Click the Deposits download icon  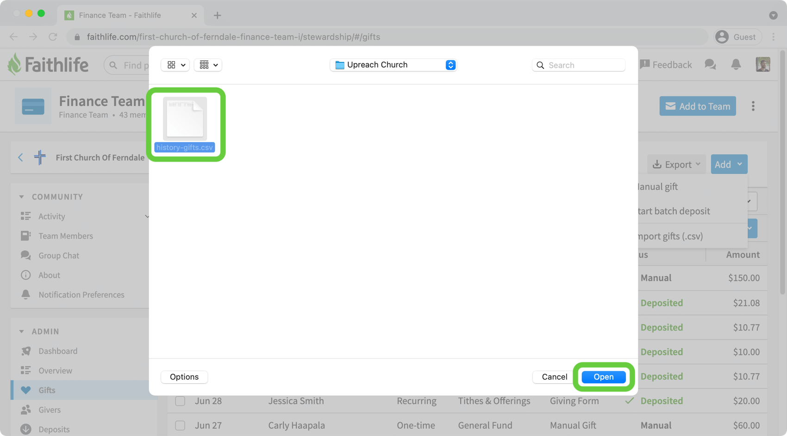tap(26, 430)
